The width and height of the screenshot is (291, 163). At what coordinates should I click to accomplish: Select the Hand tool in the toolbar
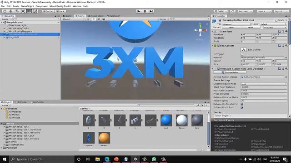(5, 11)
